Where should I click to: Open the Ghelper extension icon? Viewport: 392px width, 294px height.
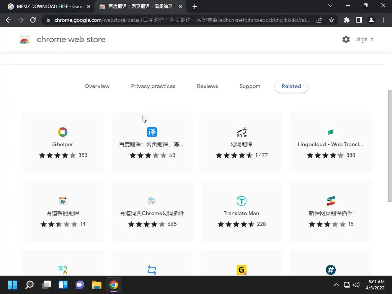(x=62, y=132)
